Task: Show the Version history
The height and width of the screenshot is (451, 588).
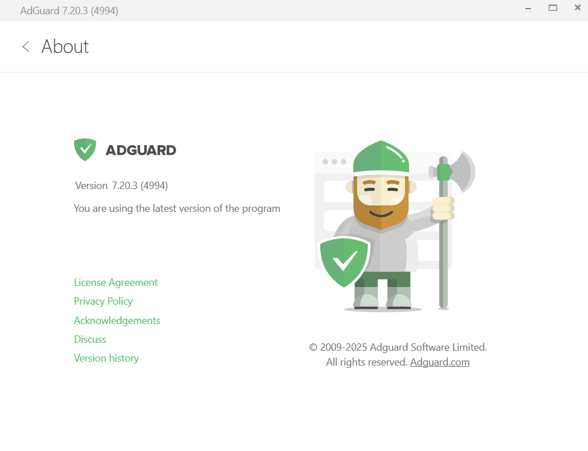Action: click(x=106, y=358)
